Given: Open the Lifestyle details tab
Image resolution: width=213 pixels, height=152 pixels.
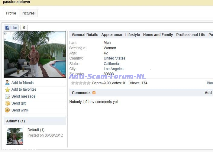Looking at the screenshot, I should (x=133, y=35).
